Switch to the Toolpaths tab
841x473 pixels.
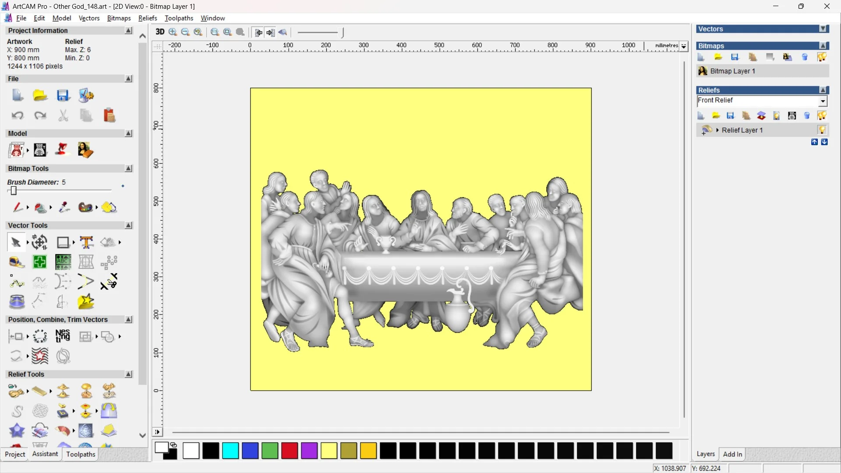[x=80, y=454]
